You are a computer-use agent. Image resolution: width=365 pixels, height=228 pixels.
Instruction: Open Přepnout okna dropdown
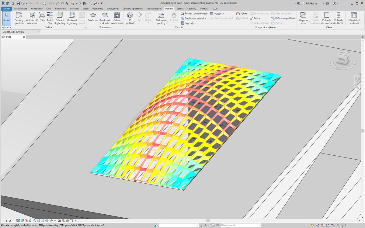tap(303, 18)
